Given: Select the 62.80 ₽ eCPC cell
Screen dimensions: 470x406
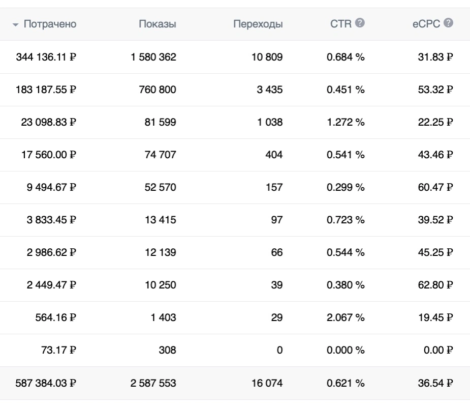Looking at the screenshot, I should point(435,285).
